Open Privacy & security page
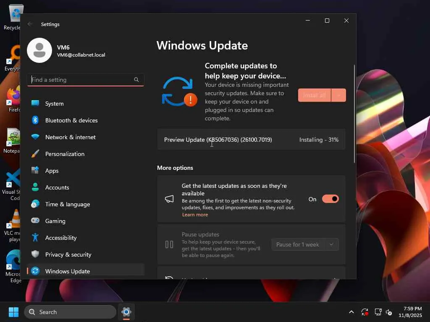This screenshot has width=430, height=322. pos(86,254)
